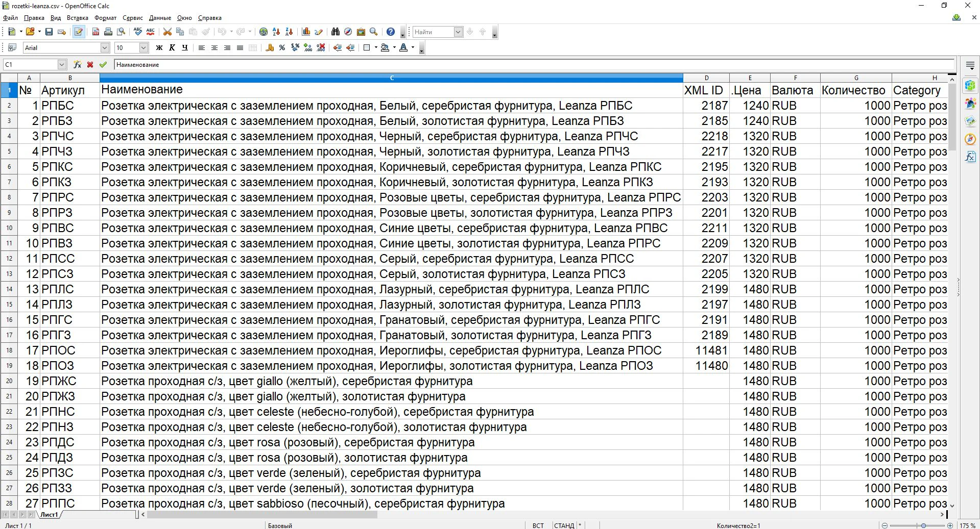Open the Gallery icon in toolbar
980x529 pixels.
361,32
